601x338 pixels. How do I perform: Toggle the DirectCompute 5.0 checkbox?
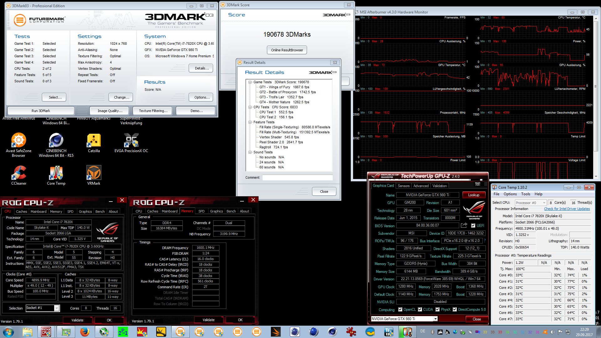pyautogui.click(x=455, y=310)
